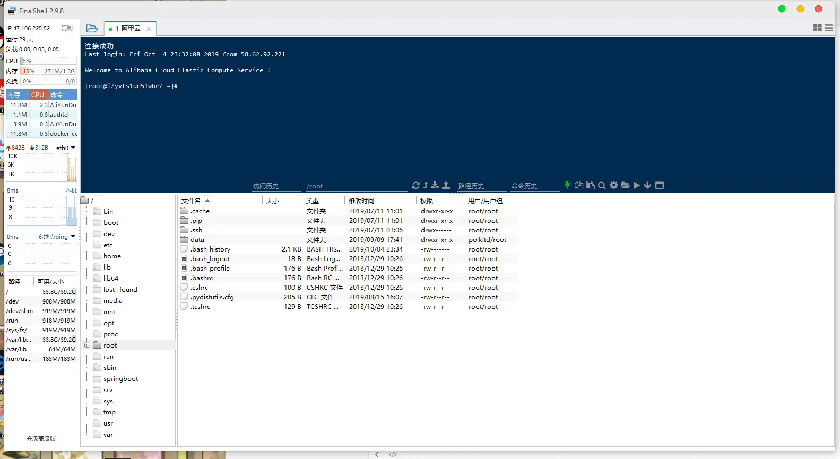Select the .pydistutils.cfg file row
Viewport: 840px width, 459px height.
click(348, 297)
